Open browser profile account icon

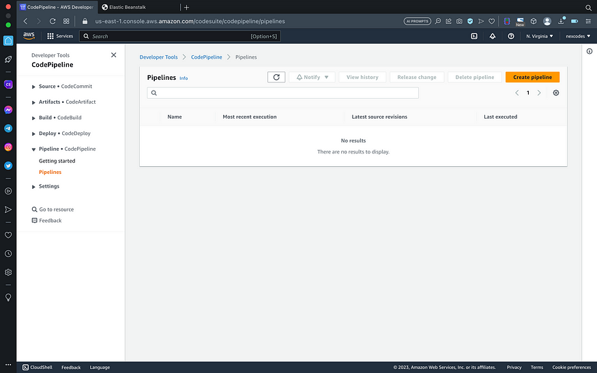[x=547, y=21]
